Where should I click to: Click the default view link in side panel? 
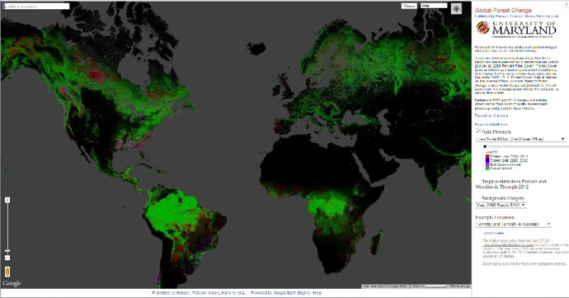(x=491, y=124)
